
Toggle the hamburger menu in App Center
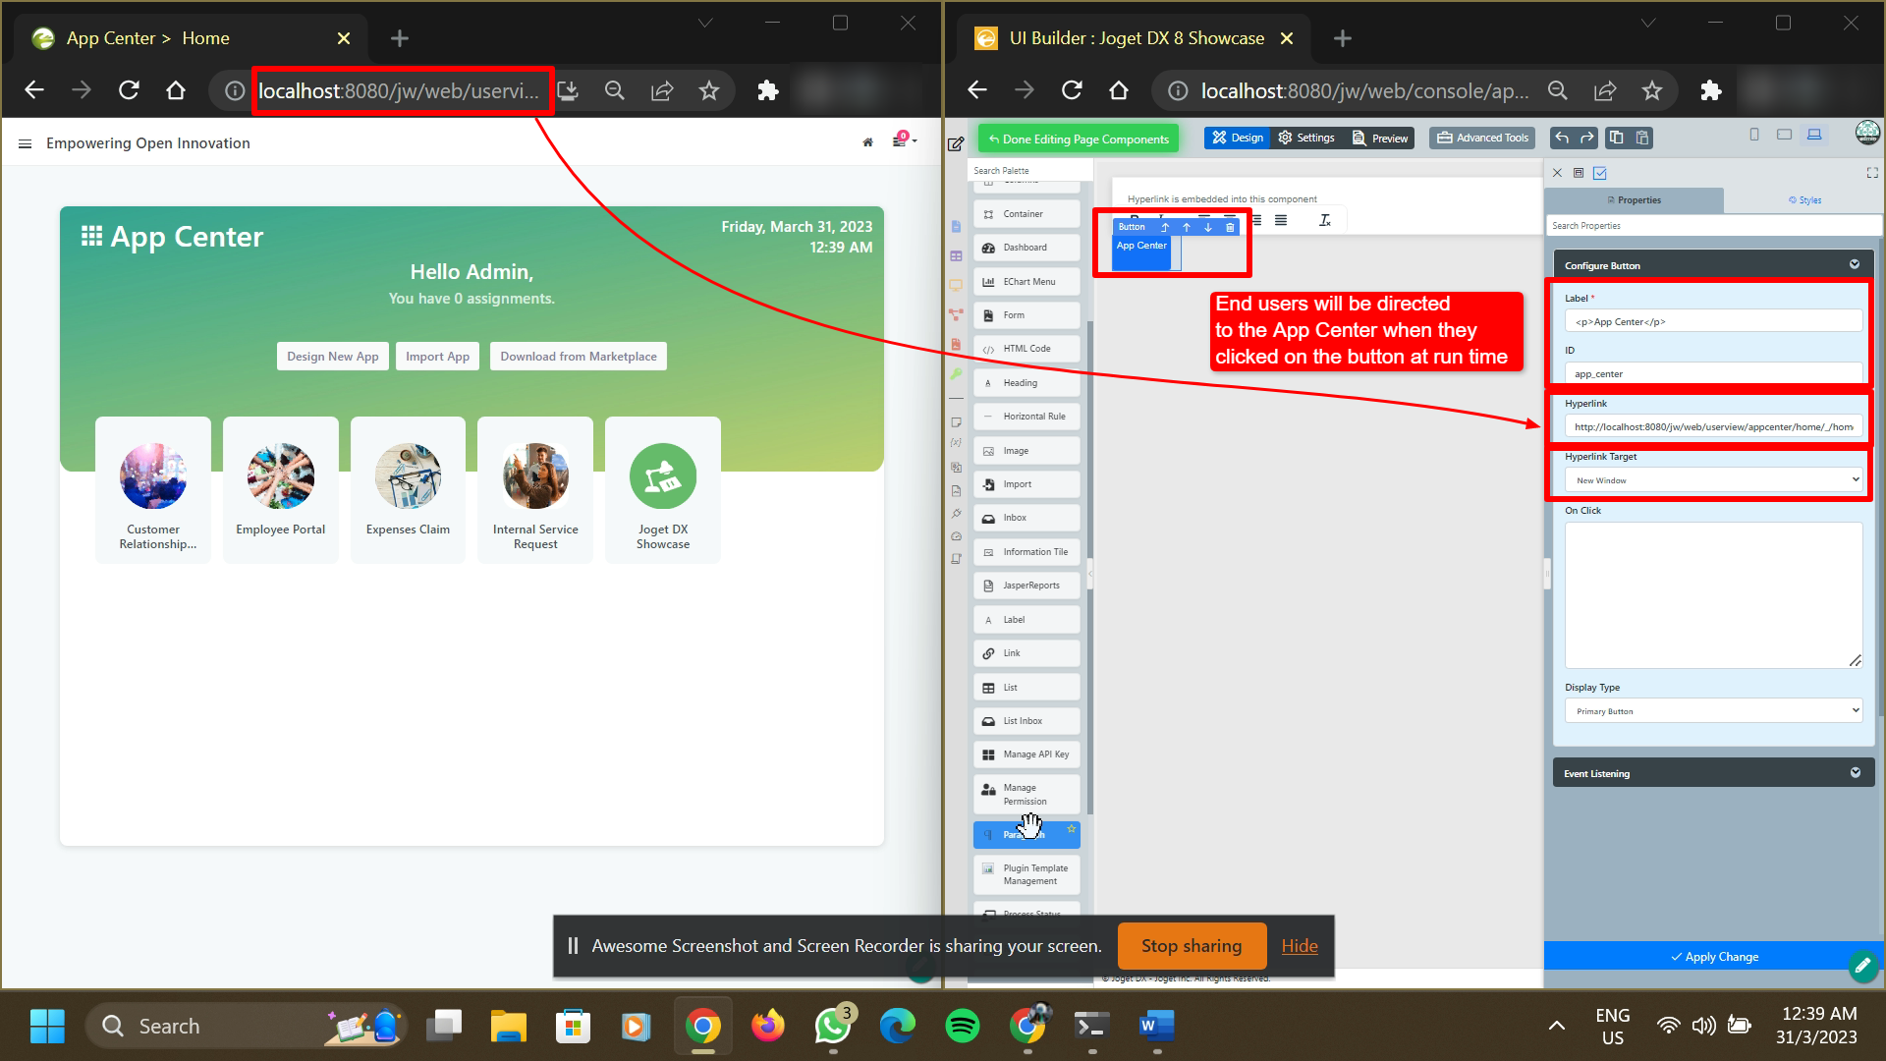click(25, 143)
